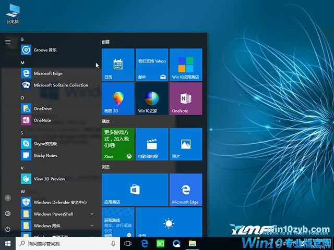Open the purple OneNote tile
Viewport: 334px width, 250px height.
pos(185,98)
